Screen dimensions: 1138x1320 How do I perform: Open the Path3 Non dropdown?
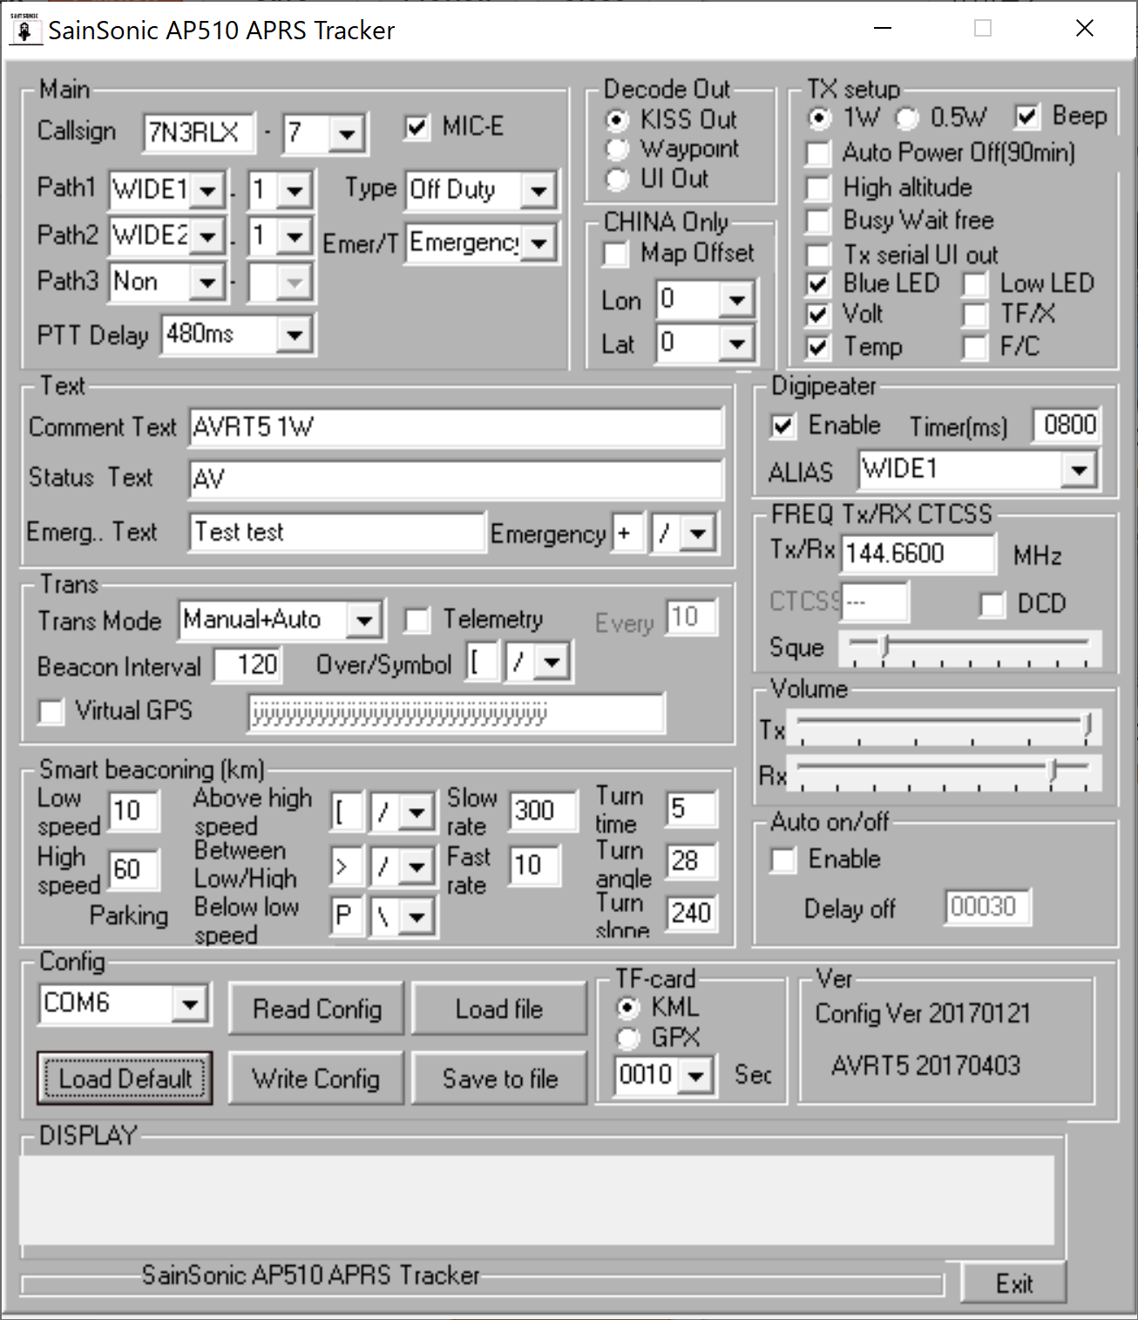(x=208, y=282)
